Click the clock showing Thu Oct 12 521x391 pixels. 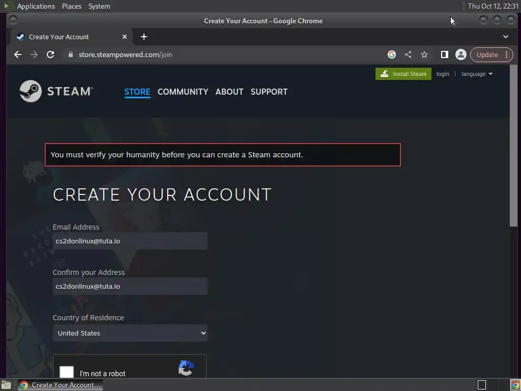click(x=493, y=6)
